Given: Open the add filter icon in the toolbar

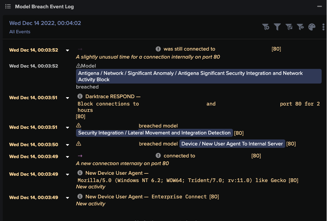Looking at the screenshot, I should 266,27.
